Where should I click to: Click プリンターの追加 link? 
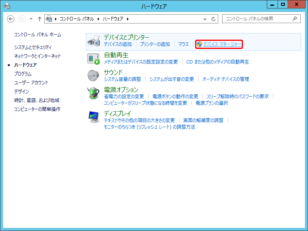155,44
